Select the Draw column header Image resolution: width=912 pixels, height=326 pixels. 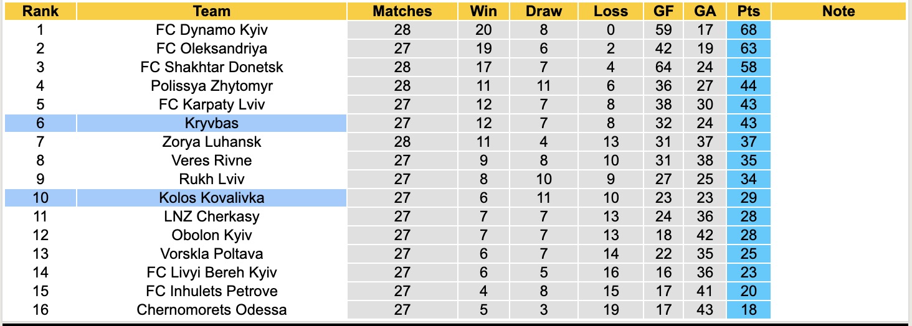click(544, 11)
